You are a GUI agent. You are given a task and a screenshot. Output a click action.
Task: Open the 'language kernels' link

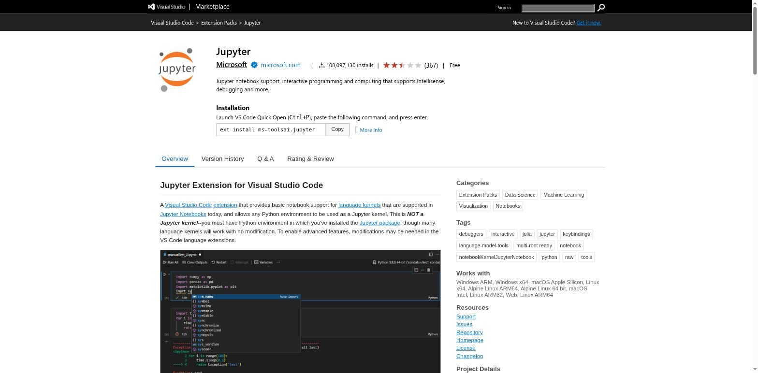(x=359, y=205)
